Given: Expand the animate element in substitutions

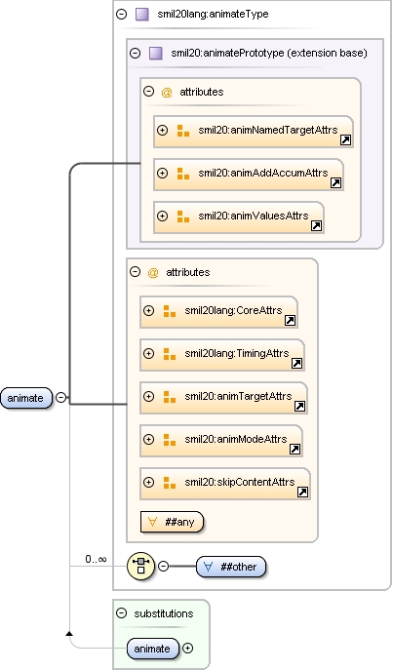Looking at the screenshot, I should tap(187, 649).
